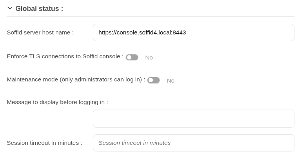Click console.soffid4.local text in host field

point(143,32)
